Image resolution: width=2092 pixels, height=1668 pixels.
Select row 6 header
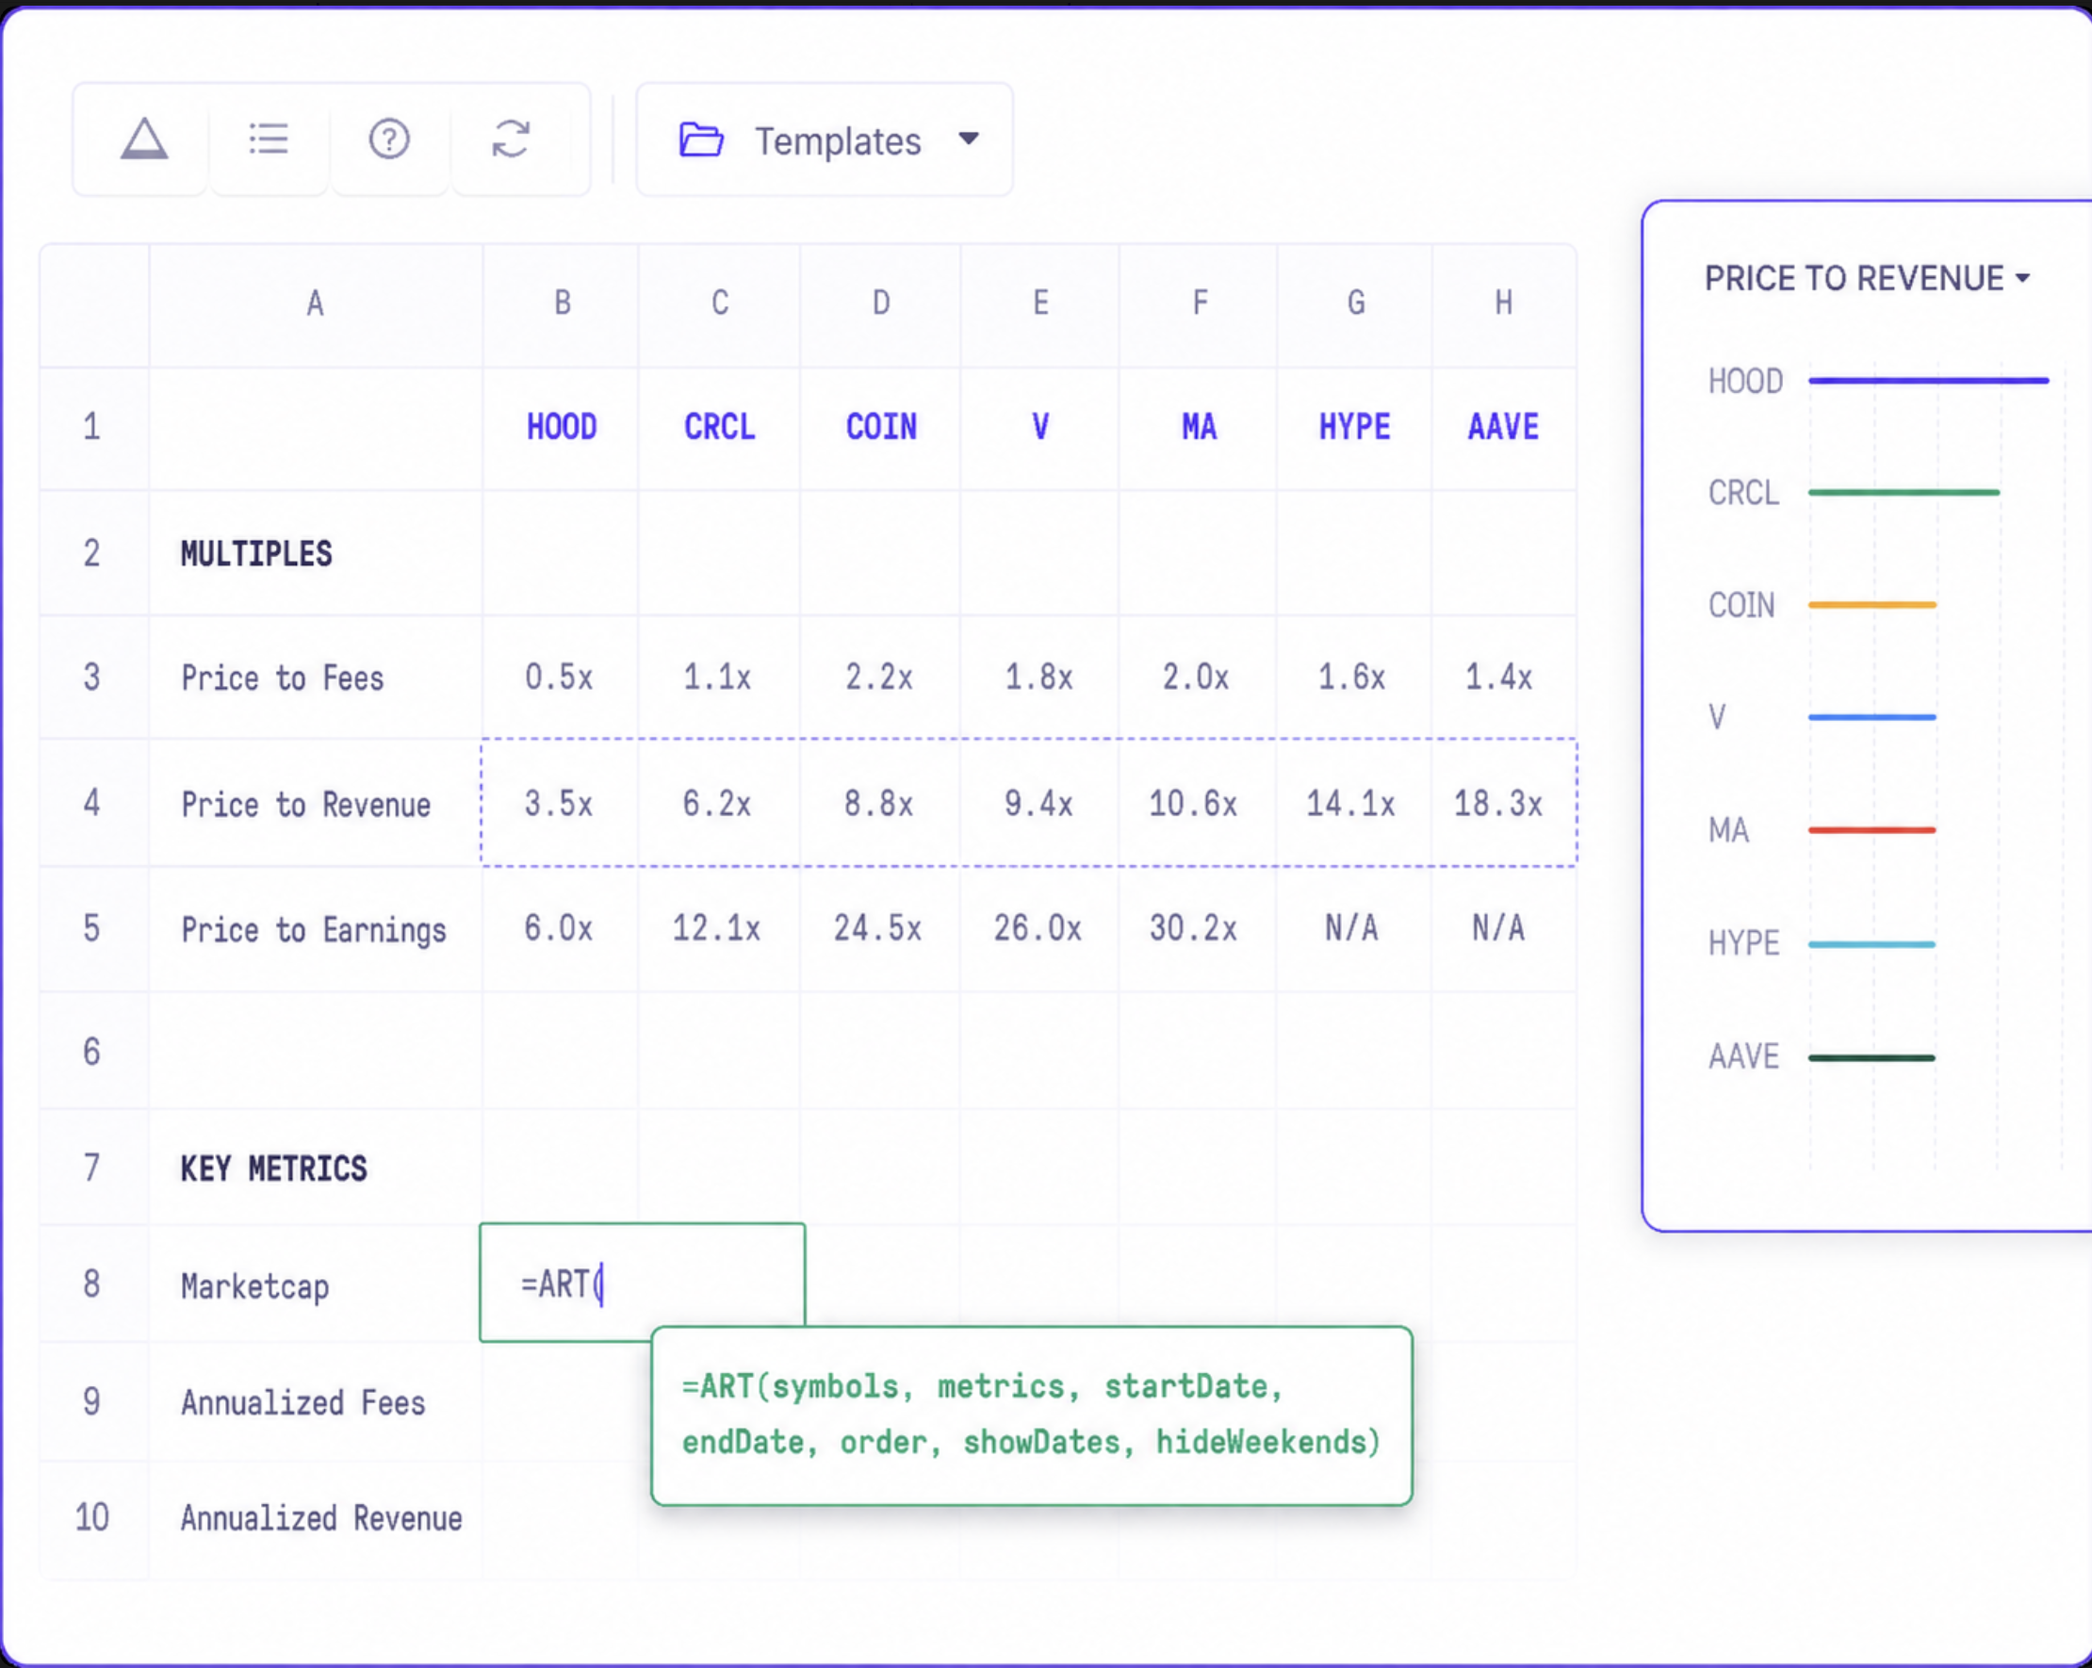point(92,1052)
